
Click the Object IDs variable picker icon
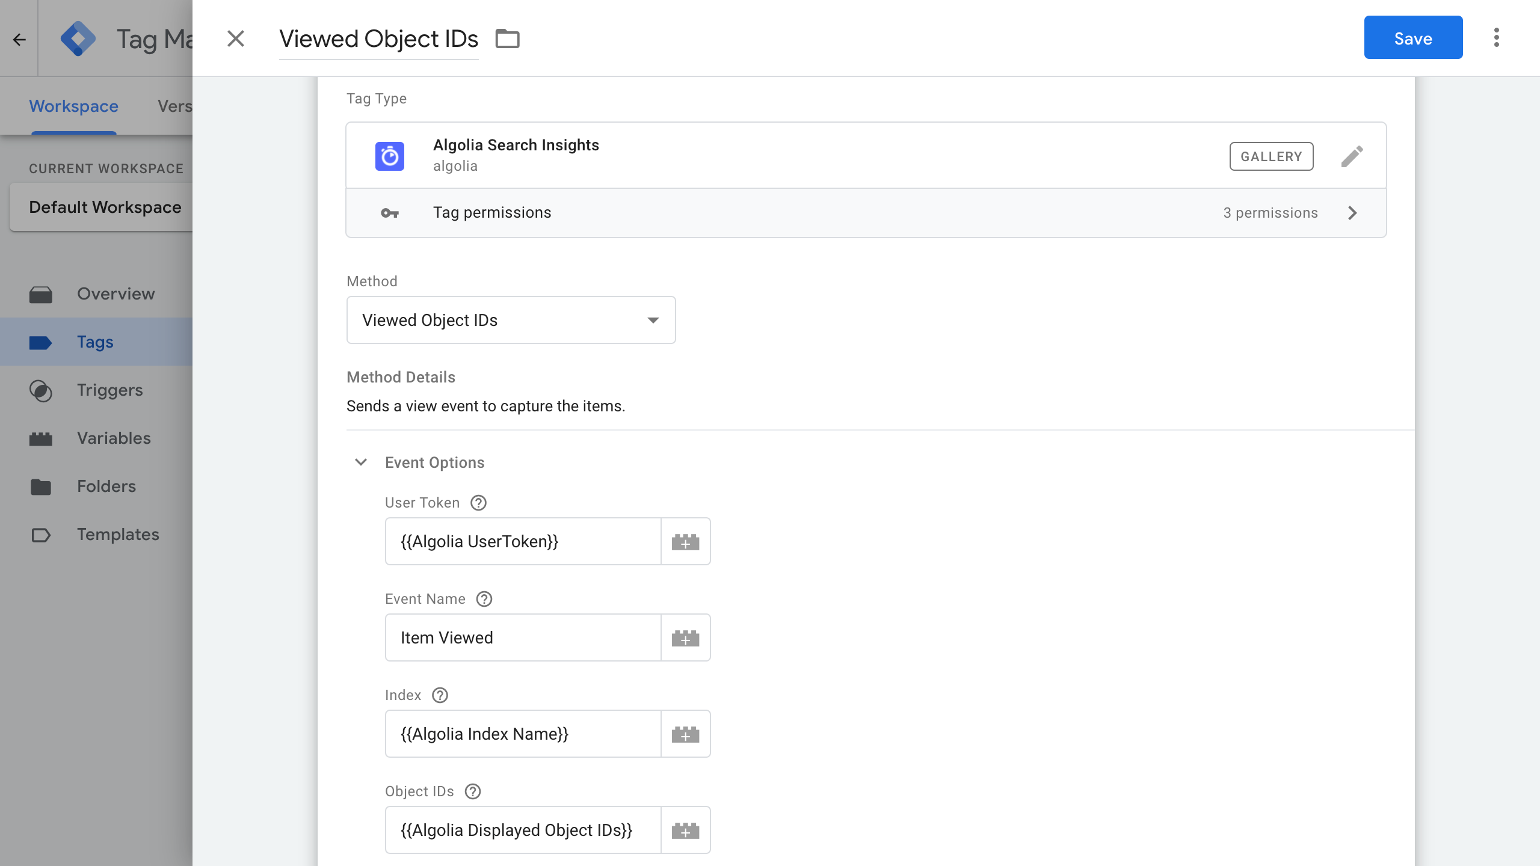pos(685,830)
